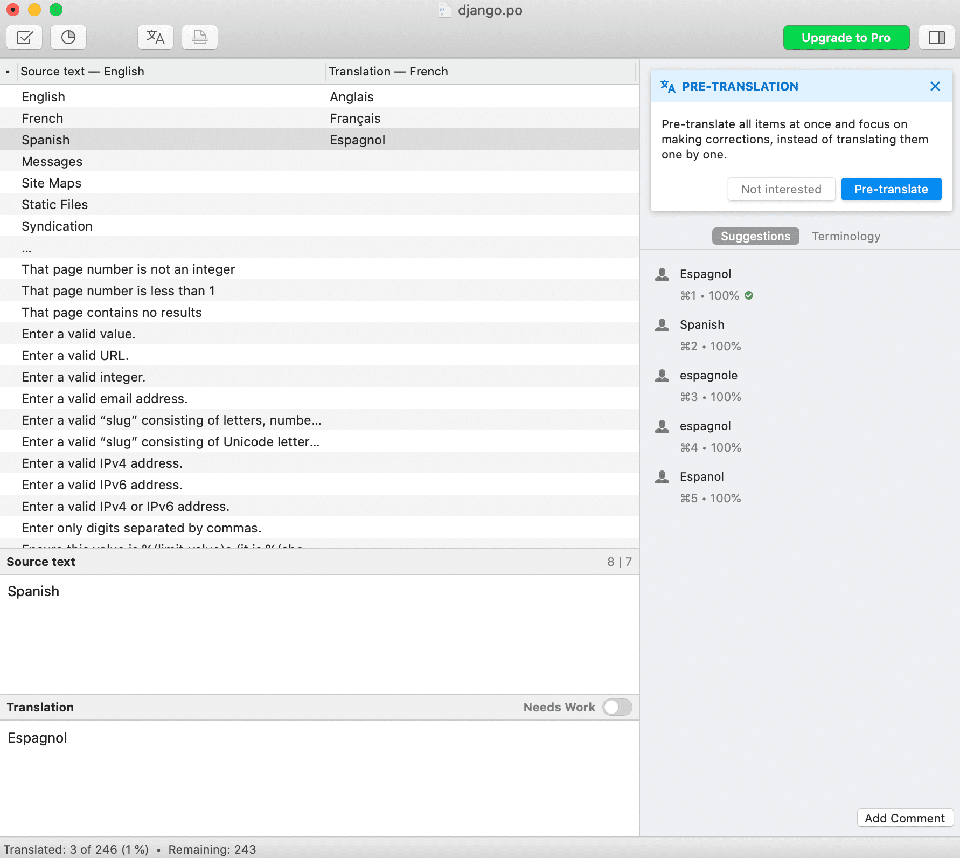Select the ellipsis … row
Viewport: 960px width, 858px height.
319,247
